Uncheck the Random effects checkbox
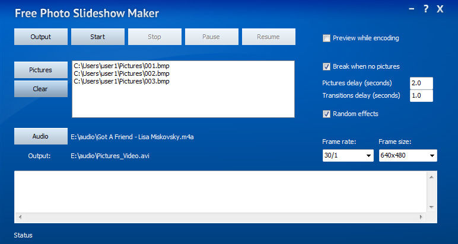 [x=326, y=114]
